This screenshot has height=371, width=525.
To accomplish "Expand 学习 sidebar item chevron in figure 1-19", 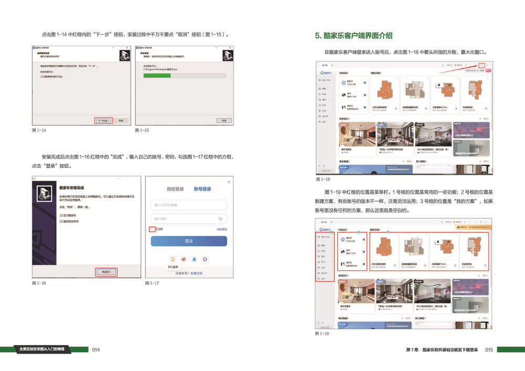I will [x=332, y=262].
